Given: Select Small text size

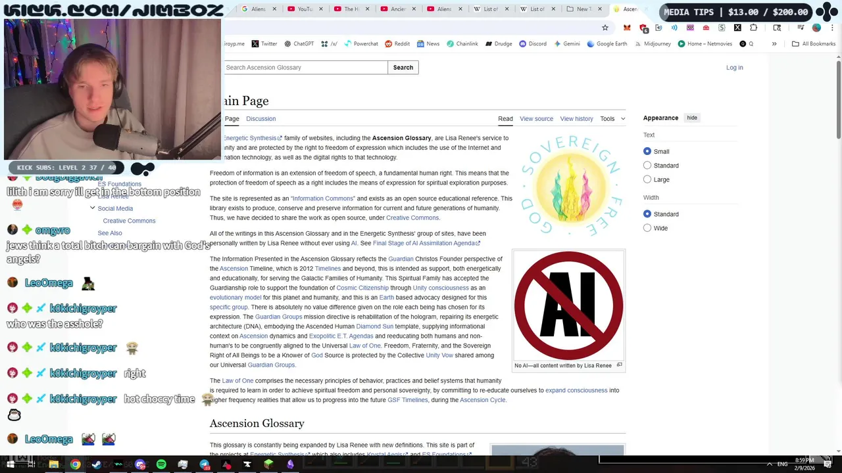Looking at the screenshot, I should [x=647, y=151].
